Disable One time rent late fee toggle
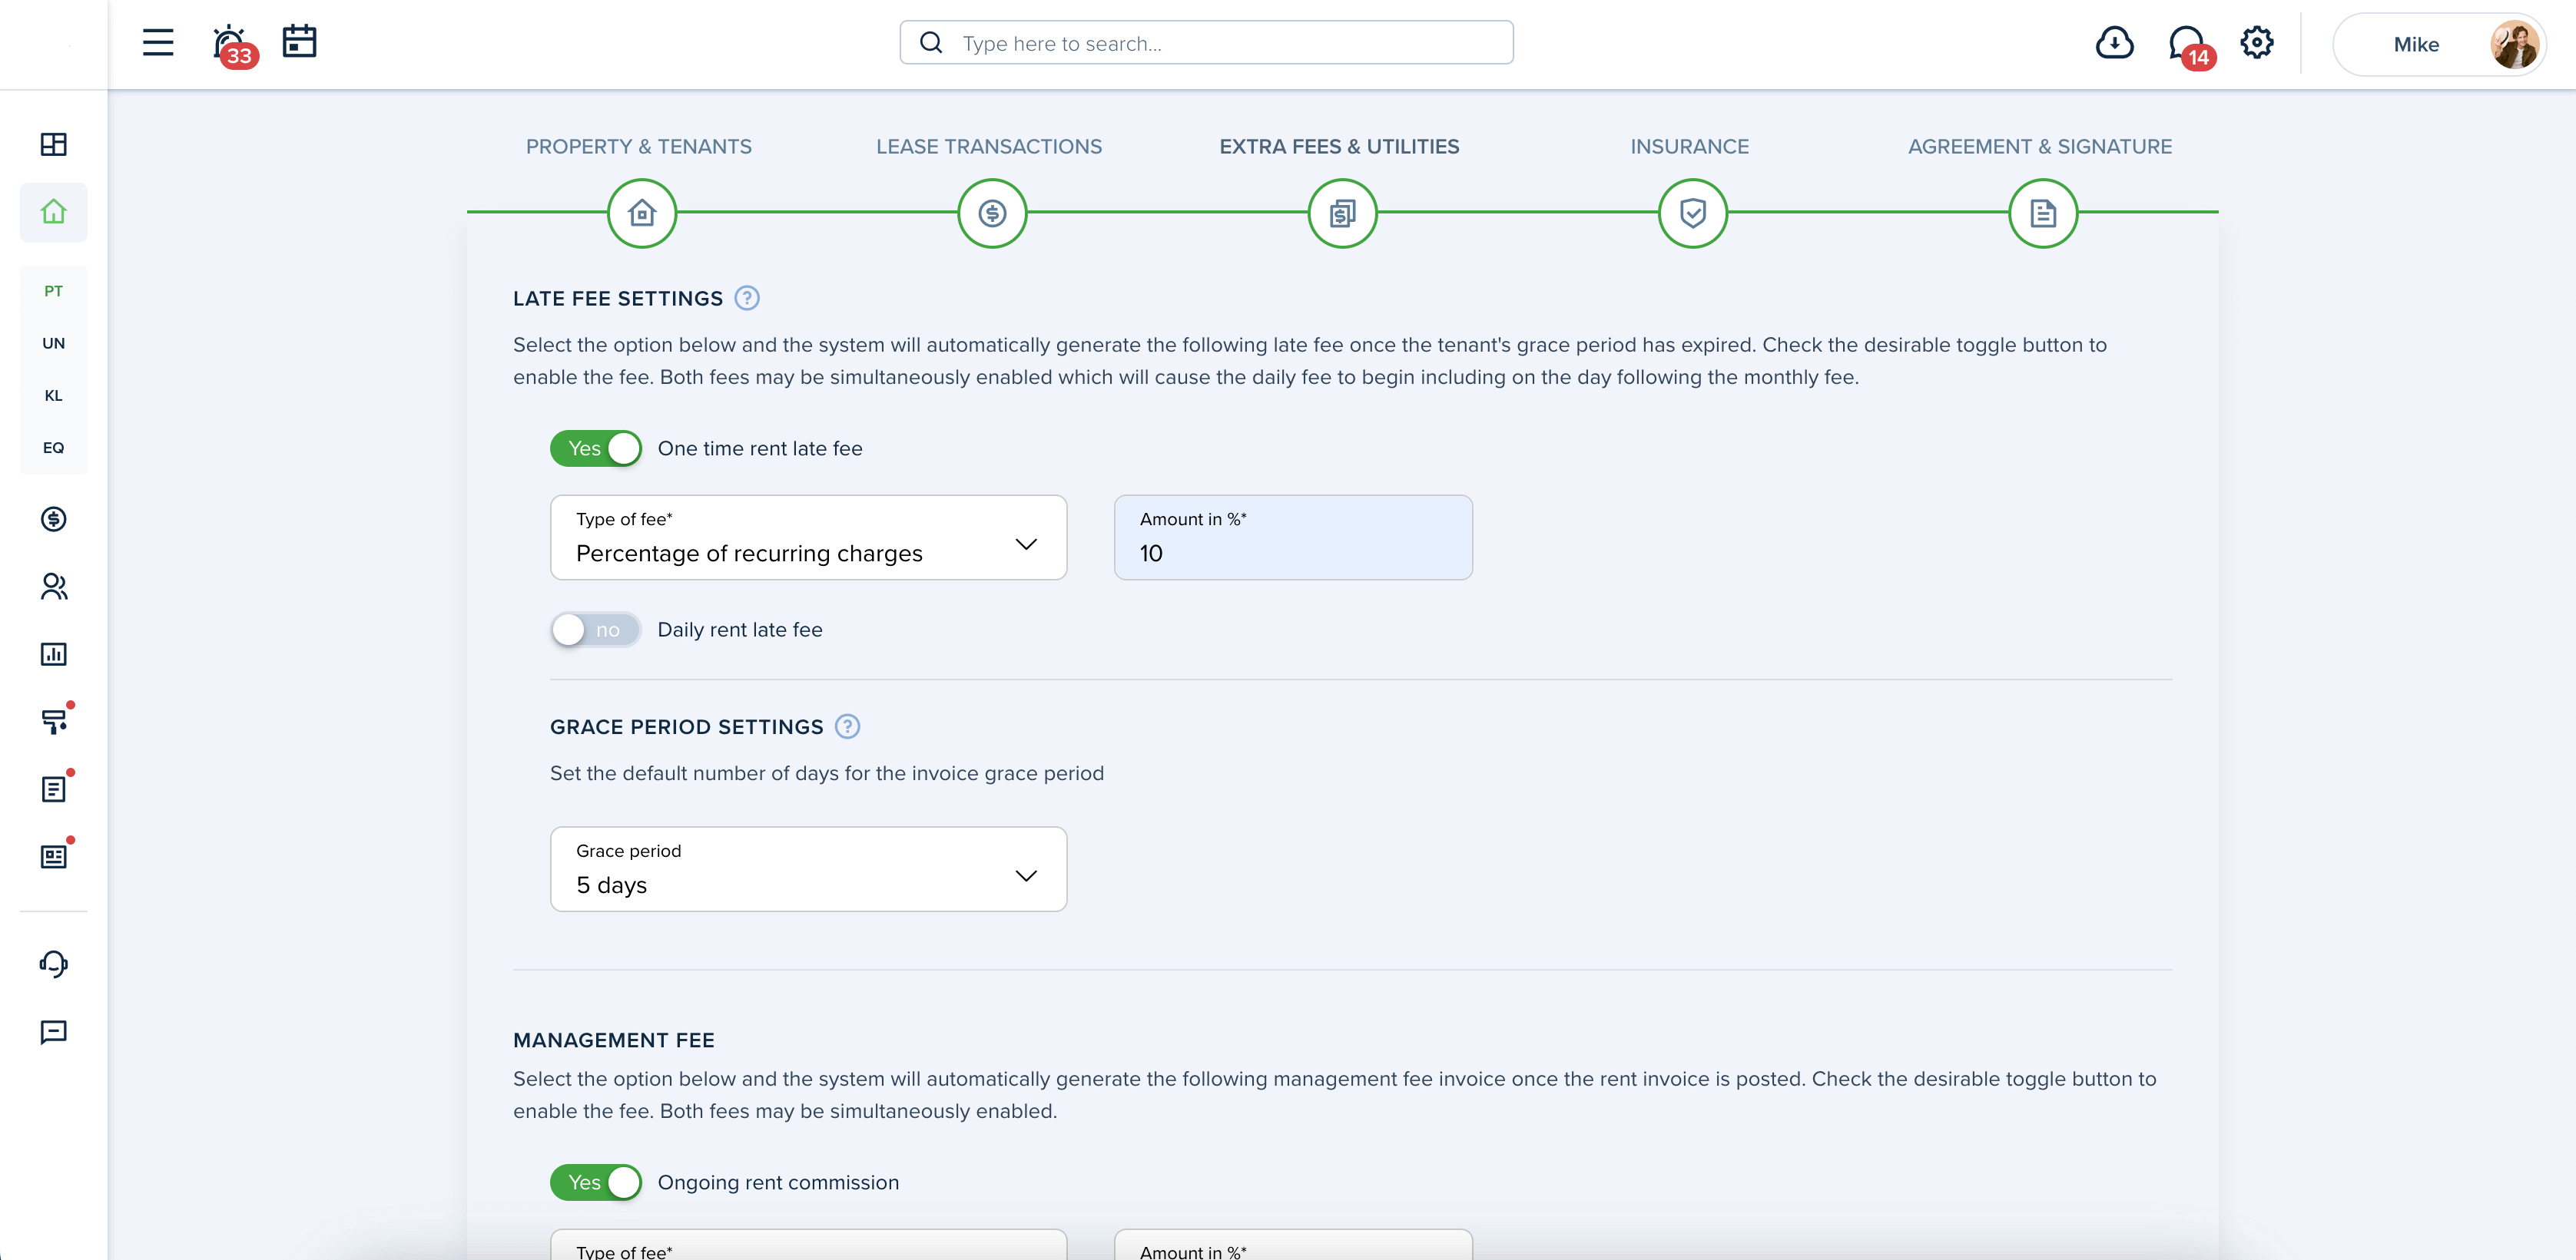 (x=596, y=448)
